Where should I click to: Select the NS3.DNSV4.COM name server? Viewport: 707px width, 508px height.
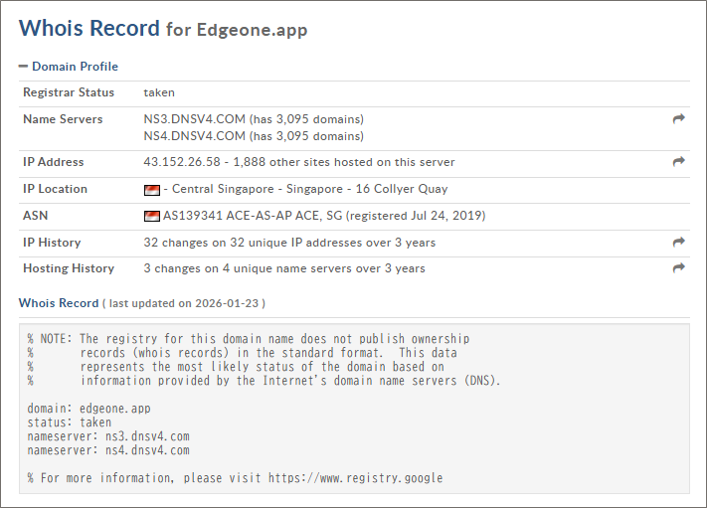coord(194,119)
